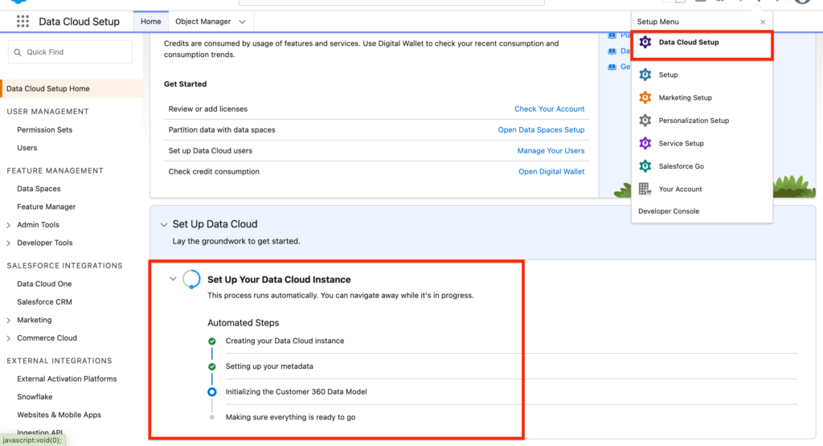
Task: Close the Setup Menu panel
Action: pyautogui.click(x=763, y=22)
